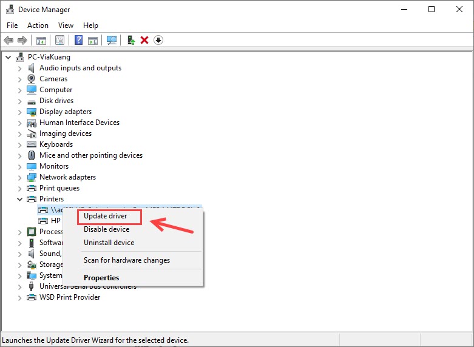
Task: Open the View menu
Action: tap(66, 25)
